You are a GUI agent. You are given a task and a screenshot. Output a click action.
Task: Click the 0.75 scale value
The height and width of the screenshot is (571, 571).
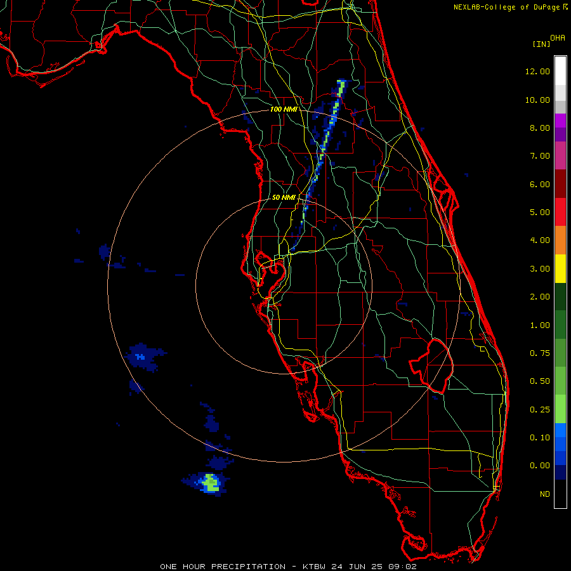pyautogui.click(x=540, y=353)
